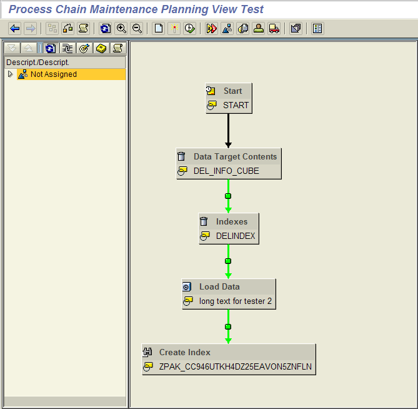Click the Create Index process node
This screenshot has height=409, width=418.
tap(229, 359)
